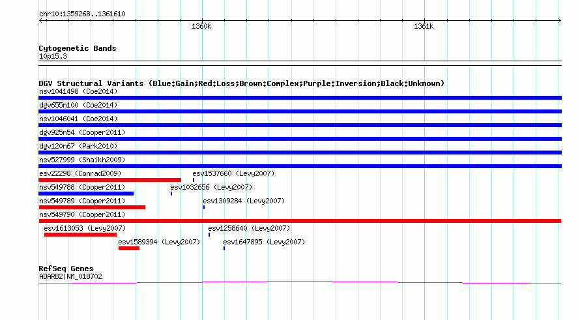Select the esv1589394 short red bar

click(x=129, y=248)
